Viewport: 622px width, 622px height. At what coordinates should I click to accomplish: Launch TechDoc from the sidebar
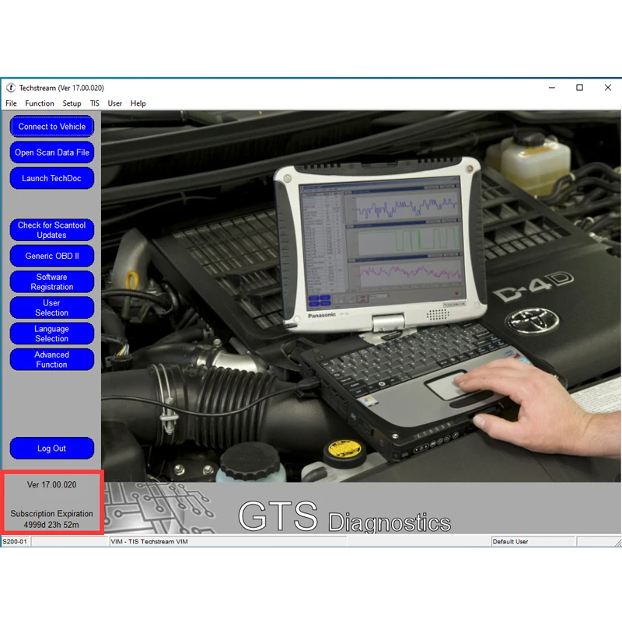click(52, 178)
